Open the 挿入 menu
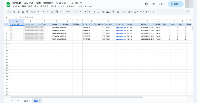Viewport: 197px width, 103px height. [x=36, y=6]
